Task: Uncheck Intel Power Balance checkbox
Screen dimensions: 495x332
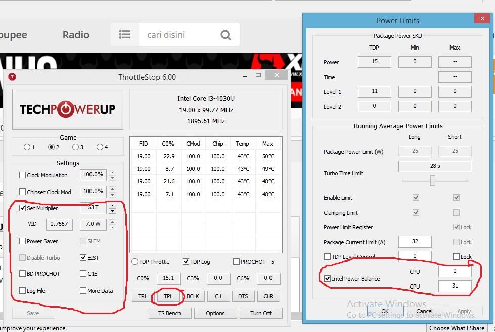Action: pos(327,278)
